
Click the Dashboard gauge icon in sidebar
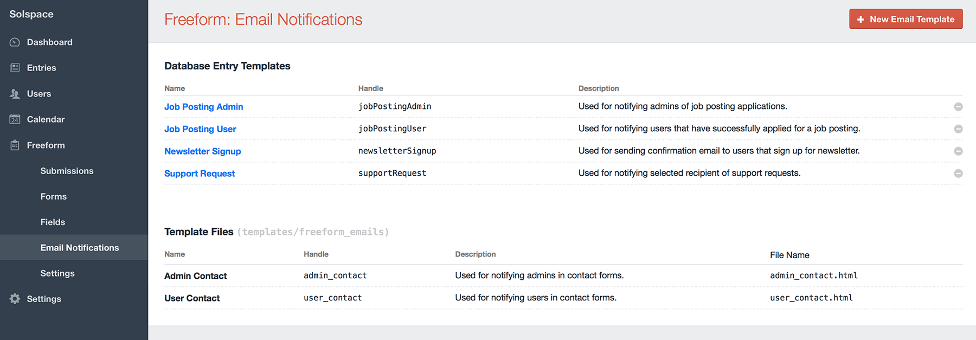pos(15,42)
